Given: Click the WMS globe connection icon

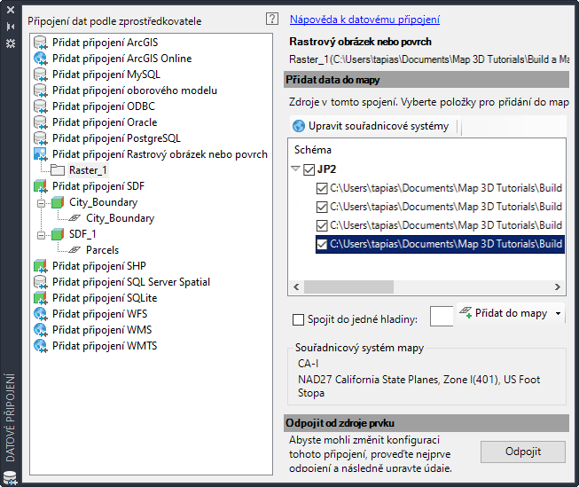Looking at the screenshot, I should click(x=40, y=330).
